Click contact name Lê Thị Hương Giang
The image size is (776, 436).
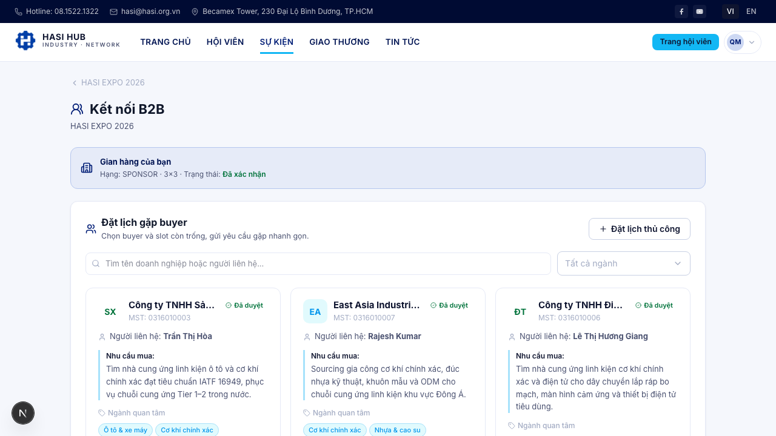[x=610, y=336]
